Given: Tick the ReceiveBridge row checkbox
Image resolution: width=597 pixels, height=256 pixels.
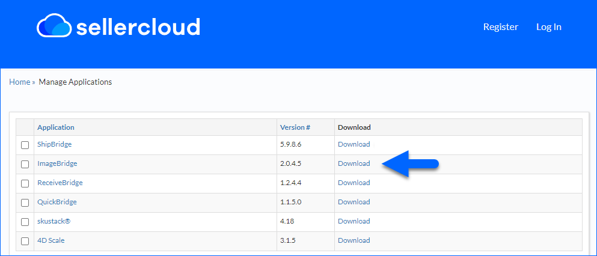Looking at the screenshot, I should coord(25,183).
